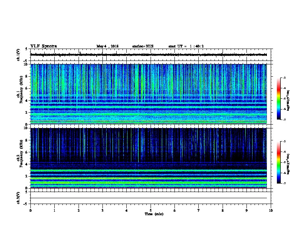Click inside the ch.1 frequency spectrogram

pyautogui.click(x=149, y=94)
